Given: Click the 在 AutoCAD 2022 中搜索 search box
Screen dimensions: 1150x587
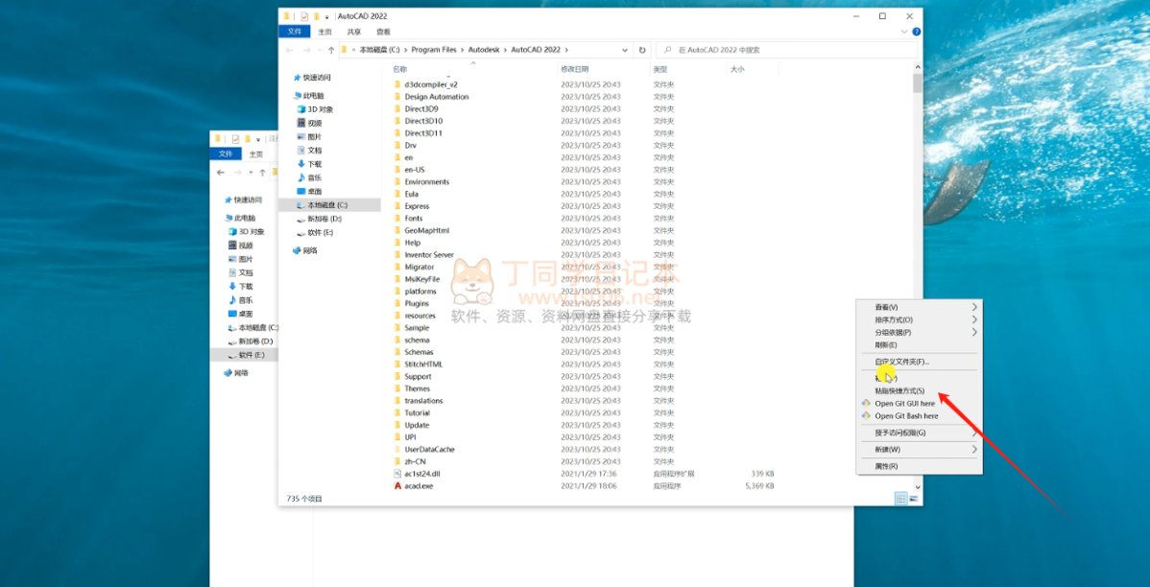Looking at the screenshot, I should 786,50.
